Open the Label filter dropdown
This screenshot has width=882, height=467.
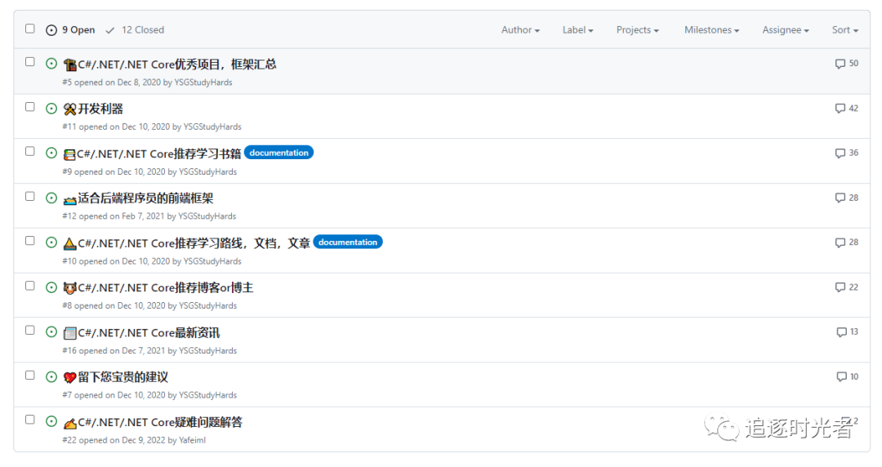[x=577, y=30]
